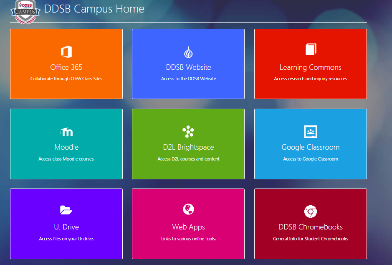Open the Google Classroom title link

click(311, 148)
